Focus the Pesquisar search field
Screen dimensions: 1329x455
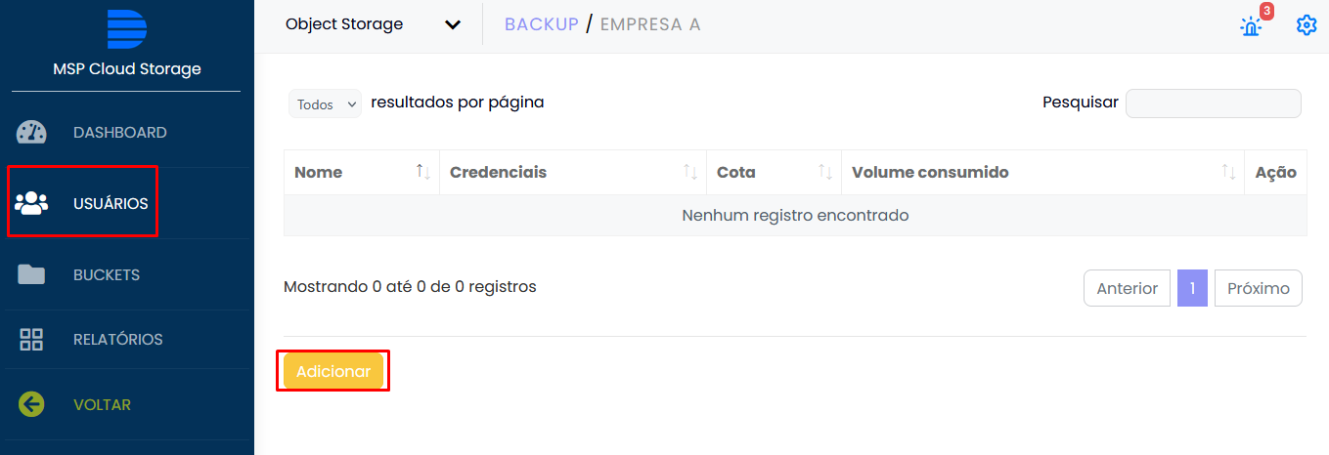(1213, 103)
